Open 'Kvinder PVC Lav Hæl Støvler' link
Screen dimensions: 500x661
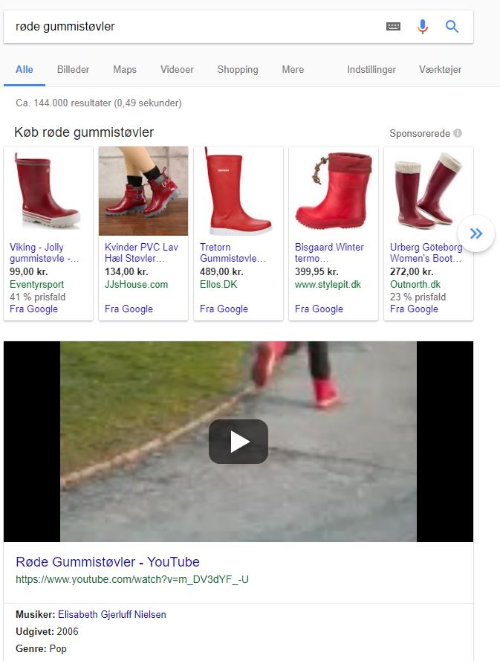[x=142, y=253]
